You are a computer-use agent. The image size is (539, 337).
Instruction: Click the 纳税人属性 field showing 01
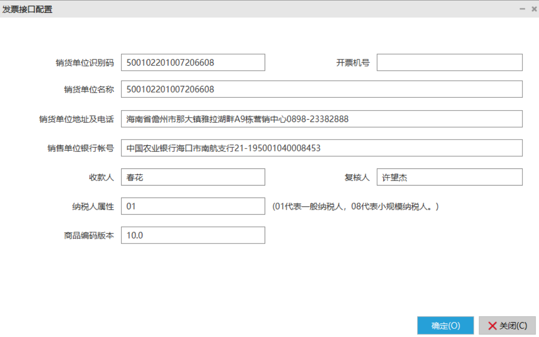[193, 206]
